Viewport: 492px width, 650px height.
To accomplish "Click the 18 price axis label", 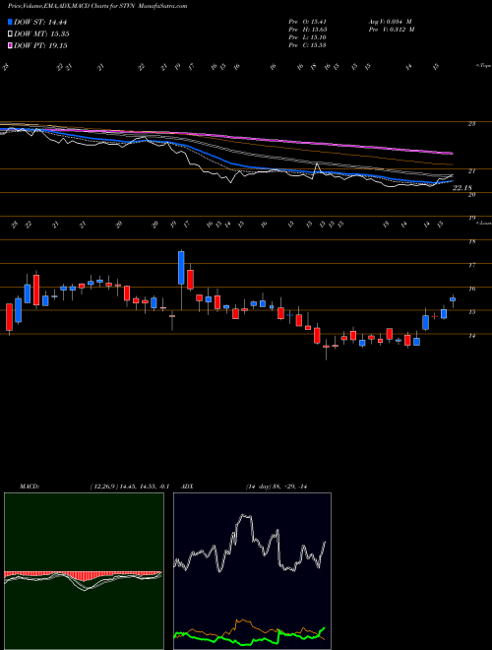I will tap(471, 241).
